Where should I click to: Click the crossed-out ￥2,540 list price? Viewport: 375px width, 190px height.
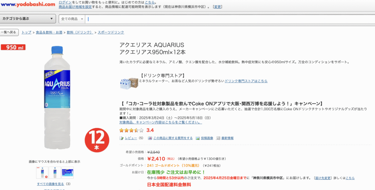[153, 152]
